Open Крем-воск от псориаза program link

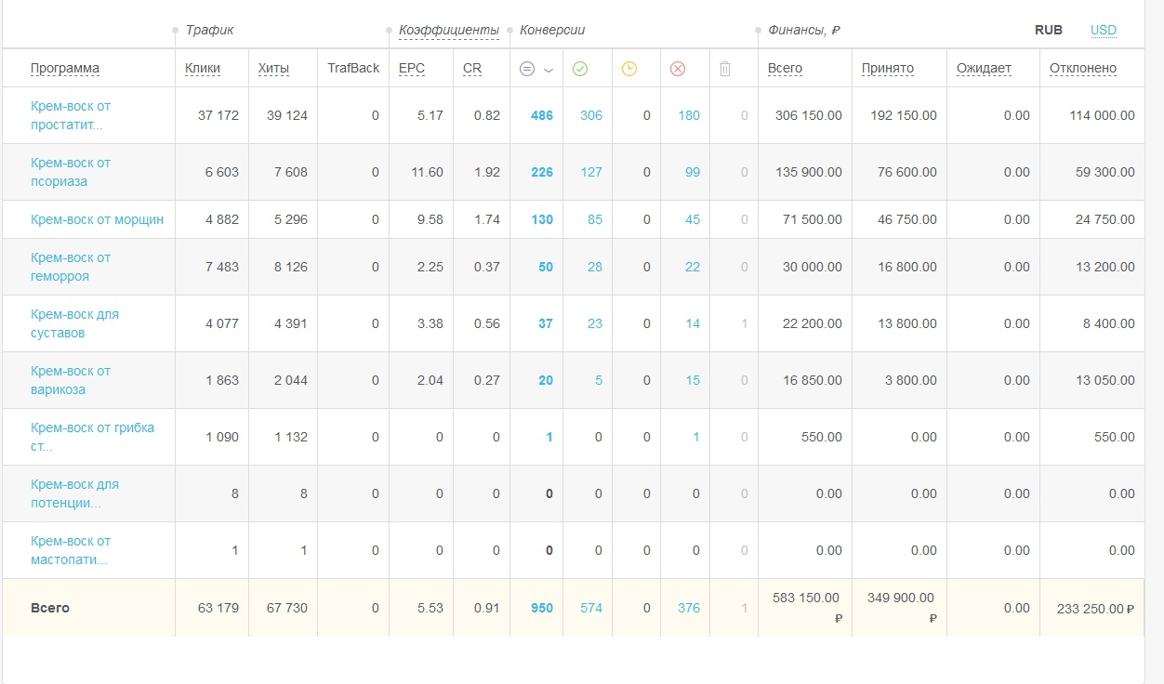71,172
